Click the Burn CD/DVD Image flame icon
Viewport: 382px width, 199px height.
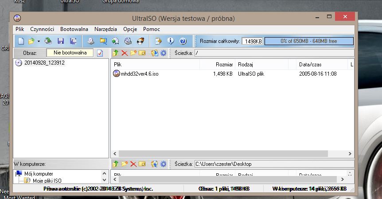[140, 41]
